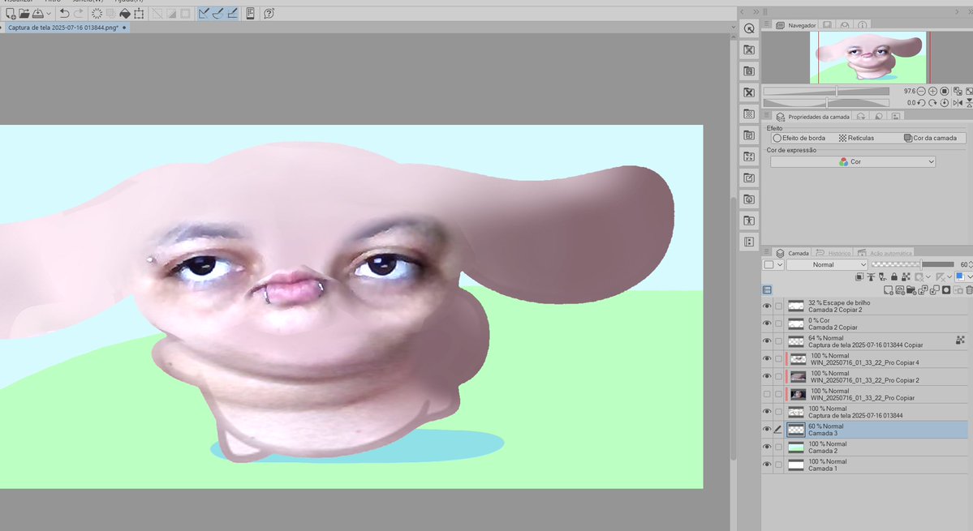
Task: Click Retículas effect button
Action: 856,138
